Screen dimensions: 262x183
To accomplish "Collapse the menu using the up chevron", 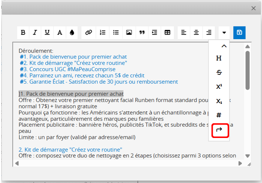I will 224,46.
